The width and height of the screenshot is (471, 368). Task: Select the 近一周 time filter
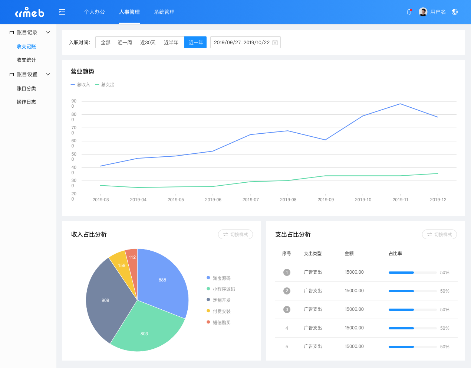[125, 43]
